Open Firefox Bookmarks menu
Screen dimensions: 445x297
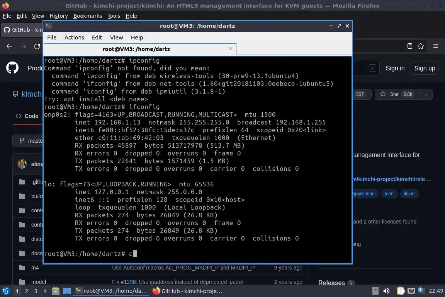click(x=88, y=16)
